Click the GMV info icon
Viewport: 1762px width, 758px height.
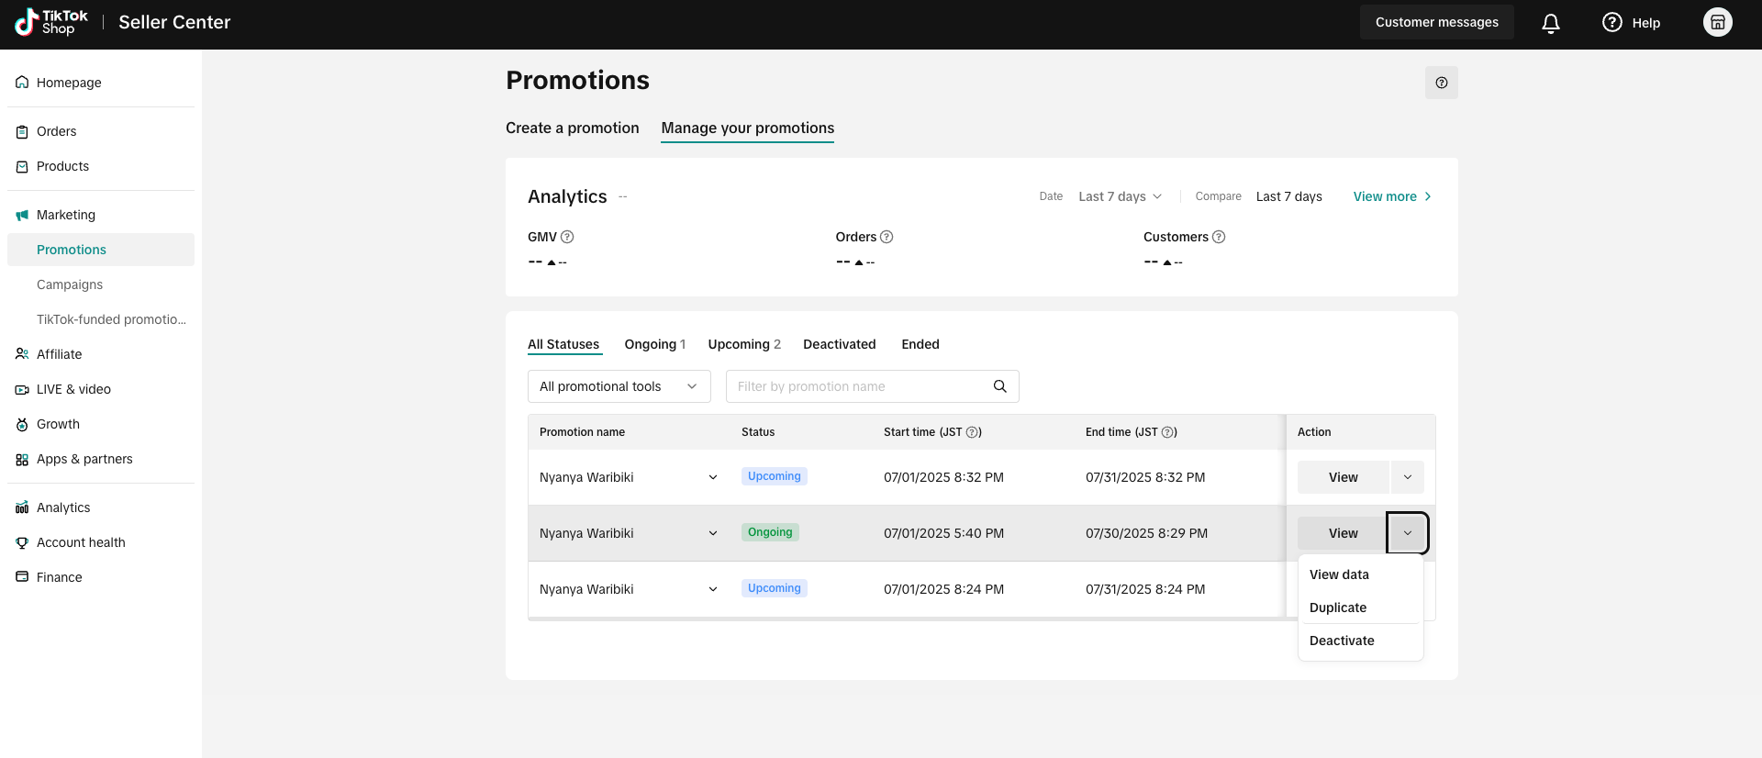pos(567,237)
